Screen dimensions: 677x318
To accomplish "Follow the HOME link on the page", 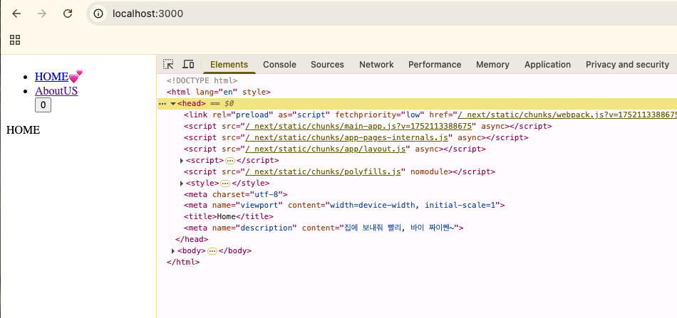I will click(x=51, y=77).
